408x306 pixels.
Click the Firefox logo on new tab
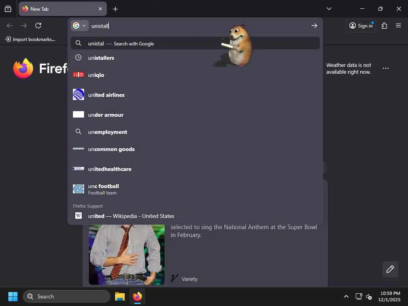[23, 68]
